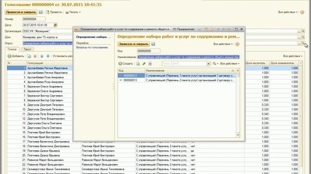
Task: Open Вопросы по голосованию link in the dialog sidebar
Action: point(92,47)
